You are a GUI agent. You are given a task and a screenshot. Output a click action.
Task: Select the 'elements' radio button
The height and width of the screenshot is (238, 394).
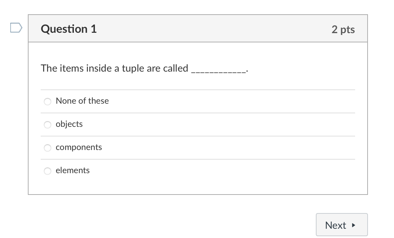(47, 171)
